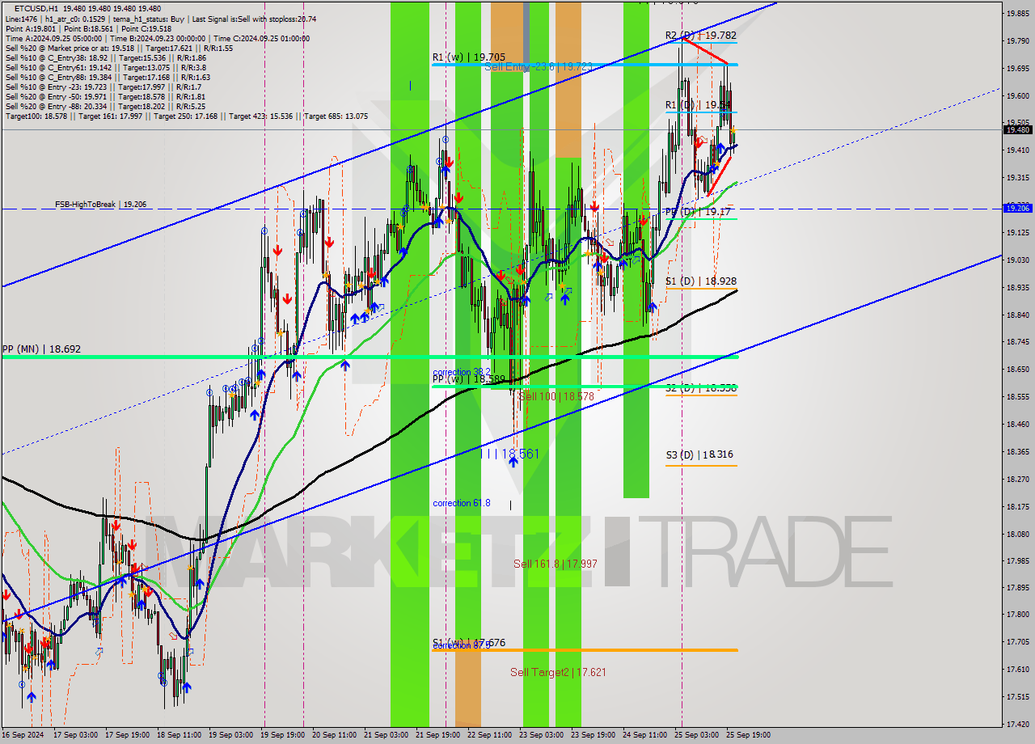Screen dimensions: 1035x744
Task: Select the 'Sell %10 @ C_Entry88' line
Action: 107,78
